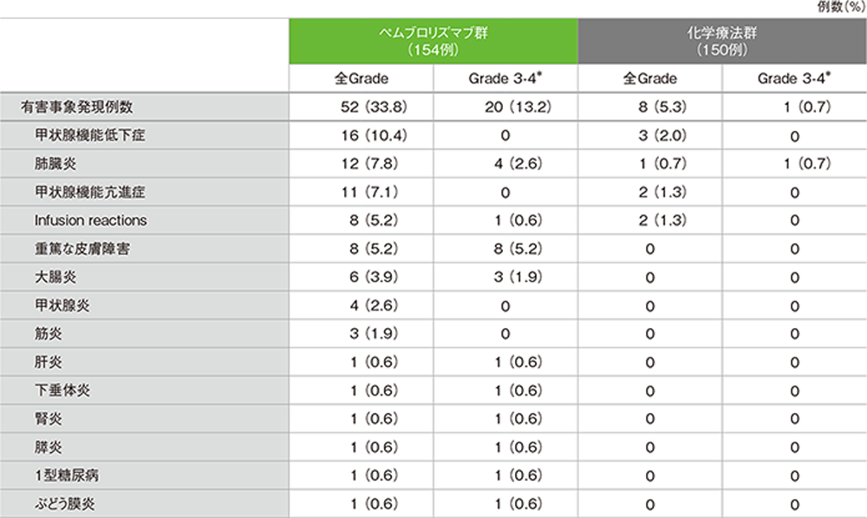This screenshot has height=518, width=867.
Task: Click the 20 (13.2) cell
Action: 518,107
